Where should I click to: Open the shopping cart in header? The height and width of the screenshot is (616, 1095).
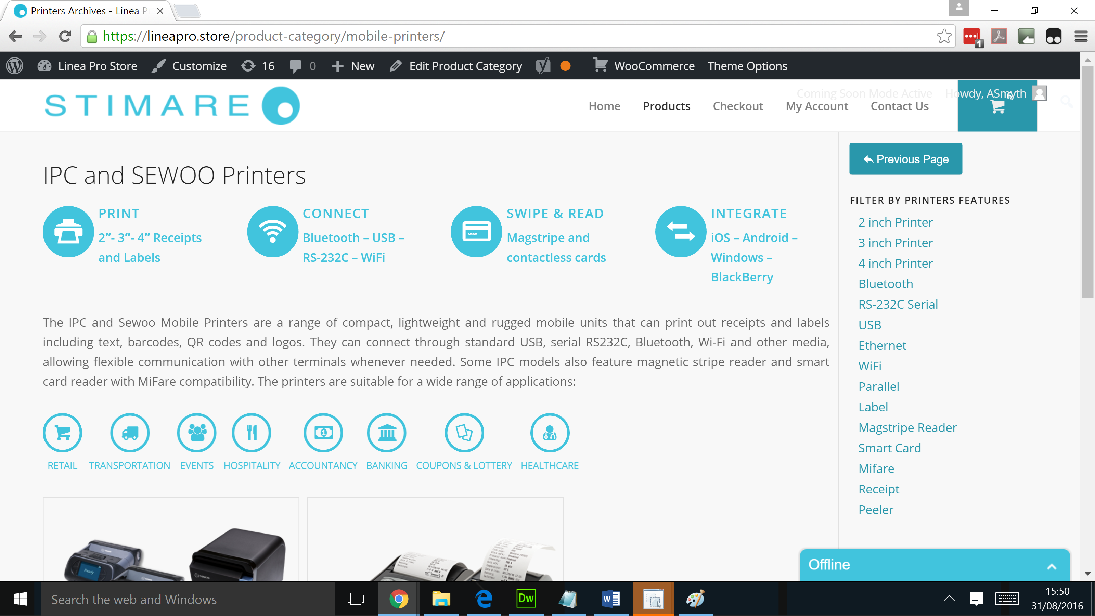click(x=997, y=107)
